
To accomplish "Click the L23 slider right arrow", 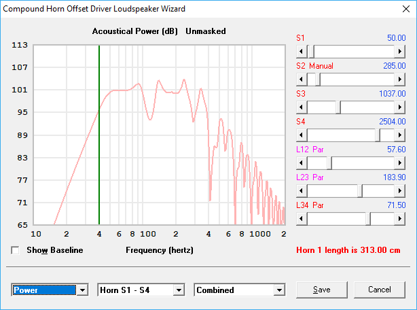I will tap(399, 191).
